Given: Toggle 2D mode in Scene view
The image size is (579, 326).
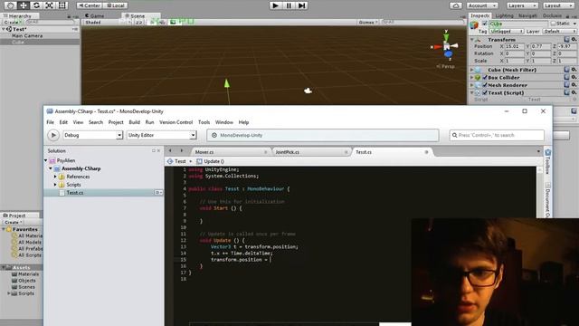Looking at the screenshot, I should pos(138,22).
